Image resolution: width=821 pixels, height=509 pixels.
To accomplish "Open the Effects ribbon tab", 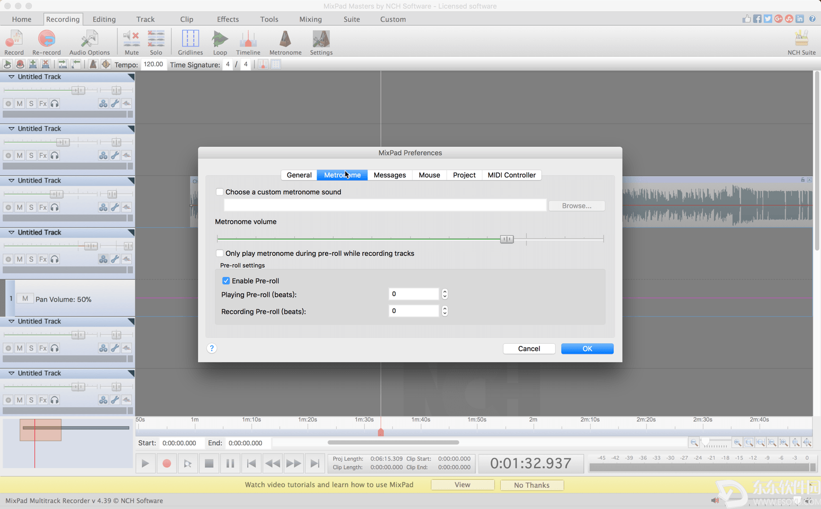I will click(228, 19).
